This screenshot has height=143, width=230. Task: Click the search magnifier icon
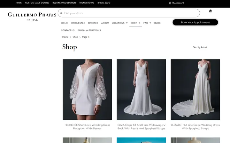61,13
